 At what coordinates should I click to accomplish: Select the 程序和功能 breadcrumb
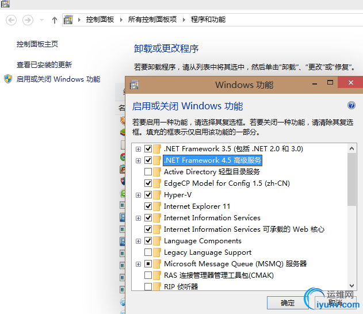pyautogui.click(x=208, y=20)
